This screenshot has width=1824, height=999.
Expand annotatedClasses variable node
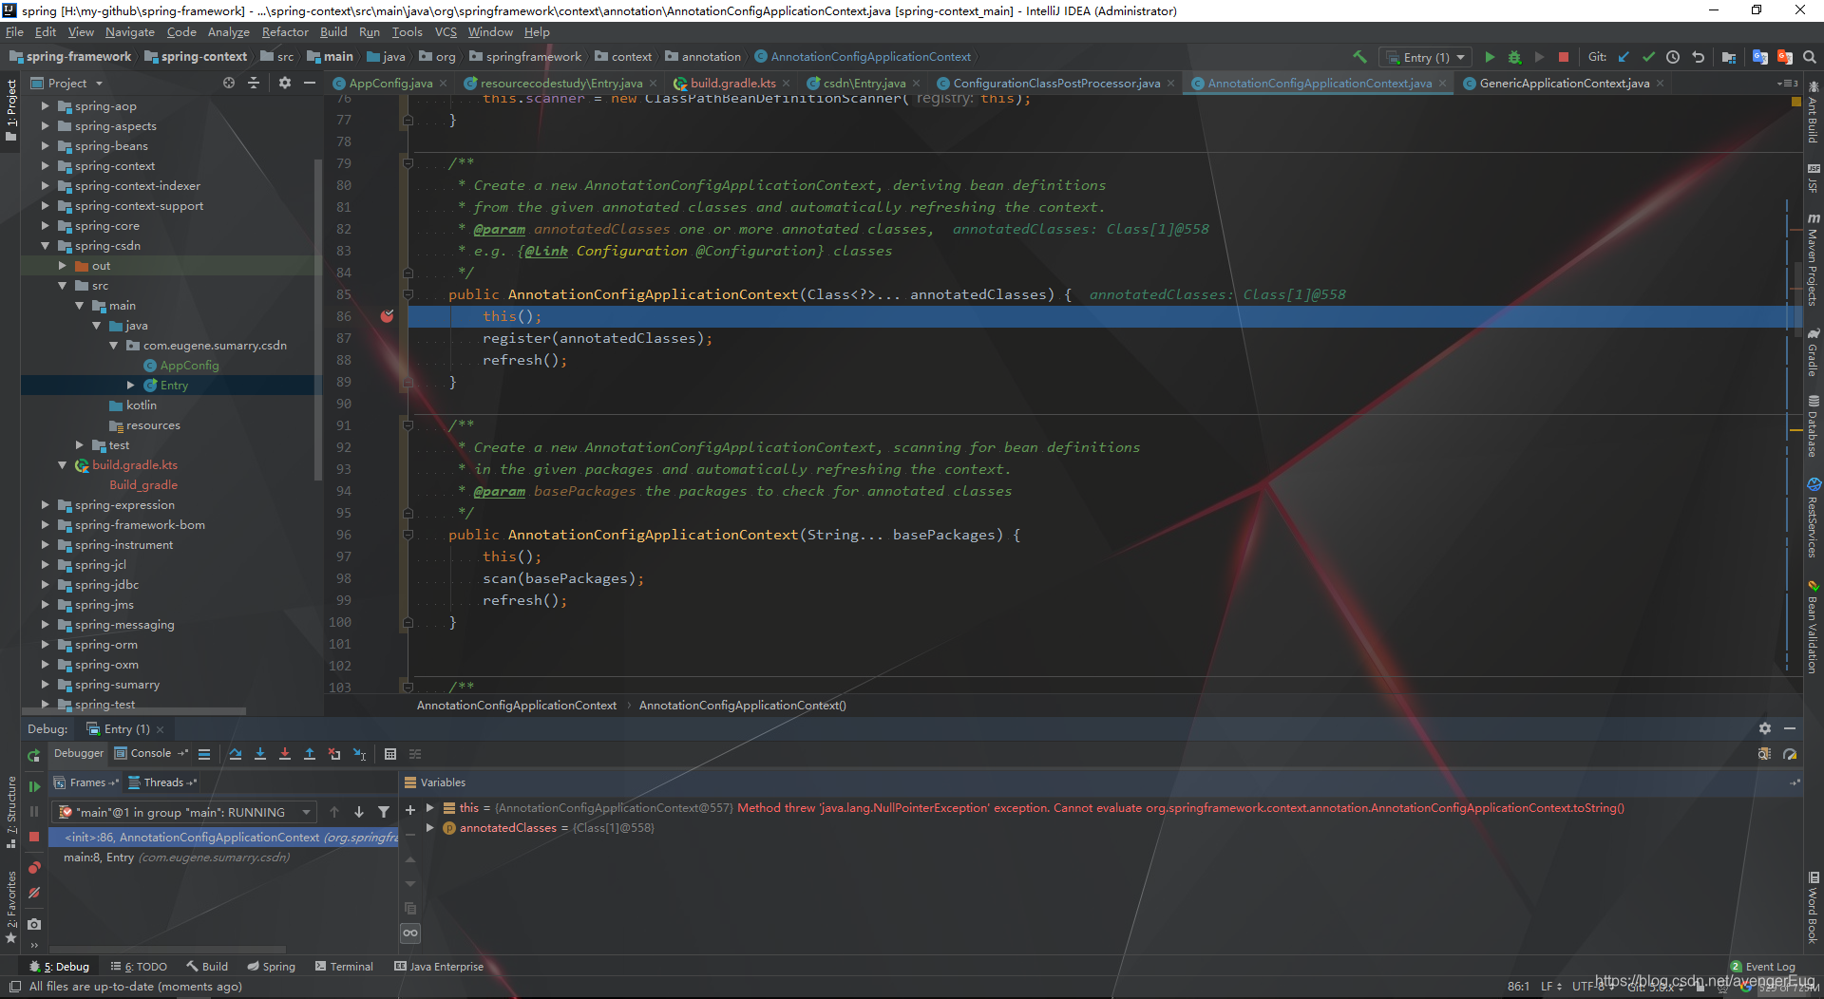(x=430, y=828)
